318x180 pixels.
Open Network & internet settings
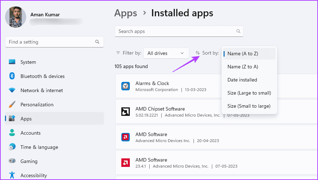tap(54, 90)
